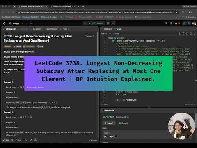Submit the solution
Image resolution: width=197 pixels, height=148 pixels.
tap(98, 23)
